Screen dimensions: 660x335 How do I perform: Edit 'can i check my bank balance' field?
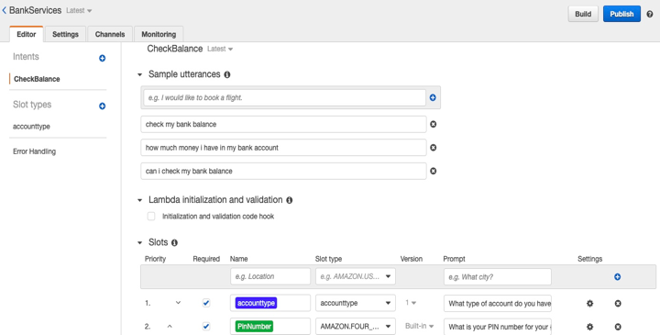point(283,171)
